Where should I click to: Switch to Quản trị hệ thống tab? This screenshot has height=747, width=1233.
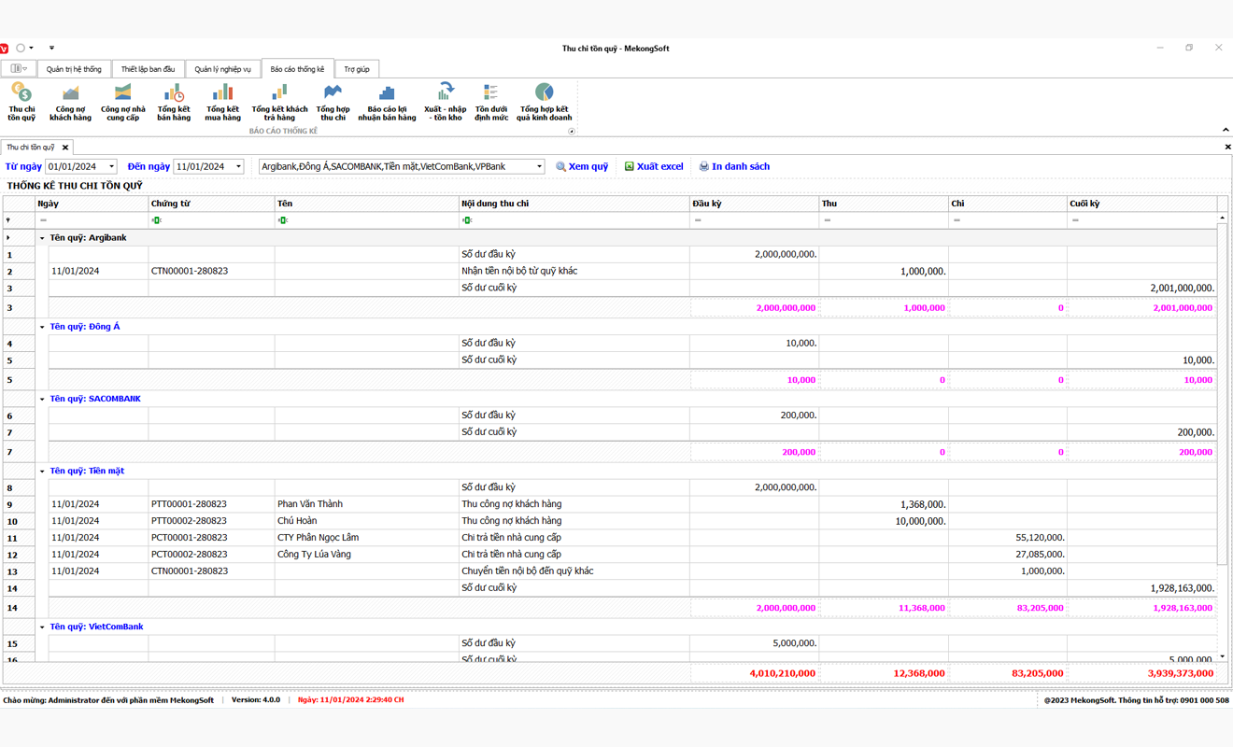pos(74,69)
